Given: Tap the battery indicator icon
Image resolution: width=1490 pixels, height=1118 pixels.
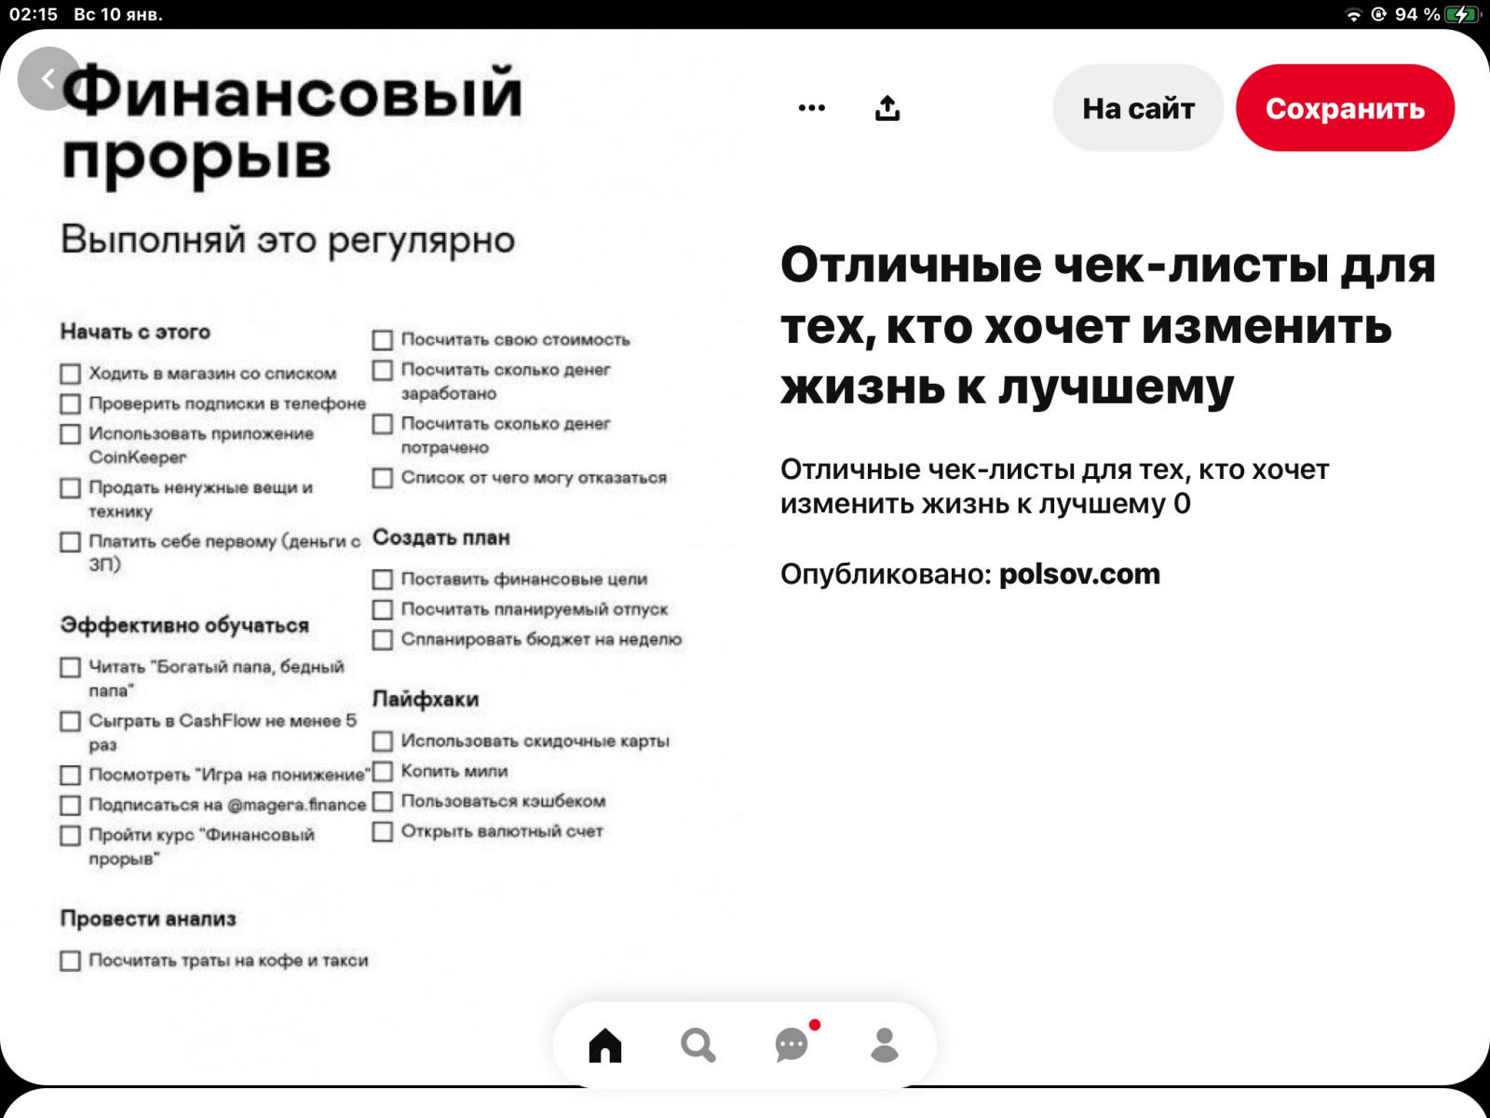Looking at the screenshot, I should pyautogui.click(x=1462, y=15).
